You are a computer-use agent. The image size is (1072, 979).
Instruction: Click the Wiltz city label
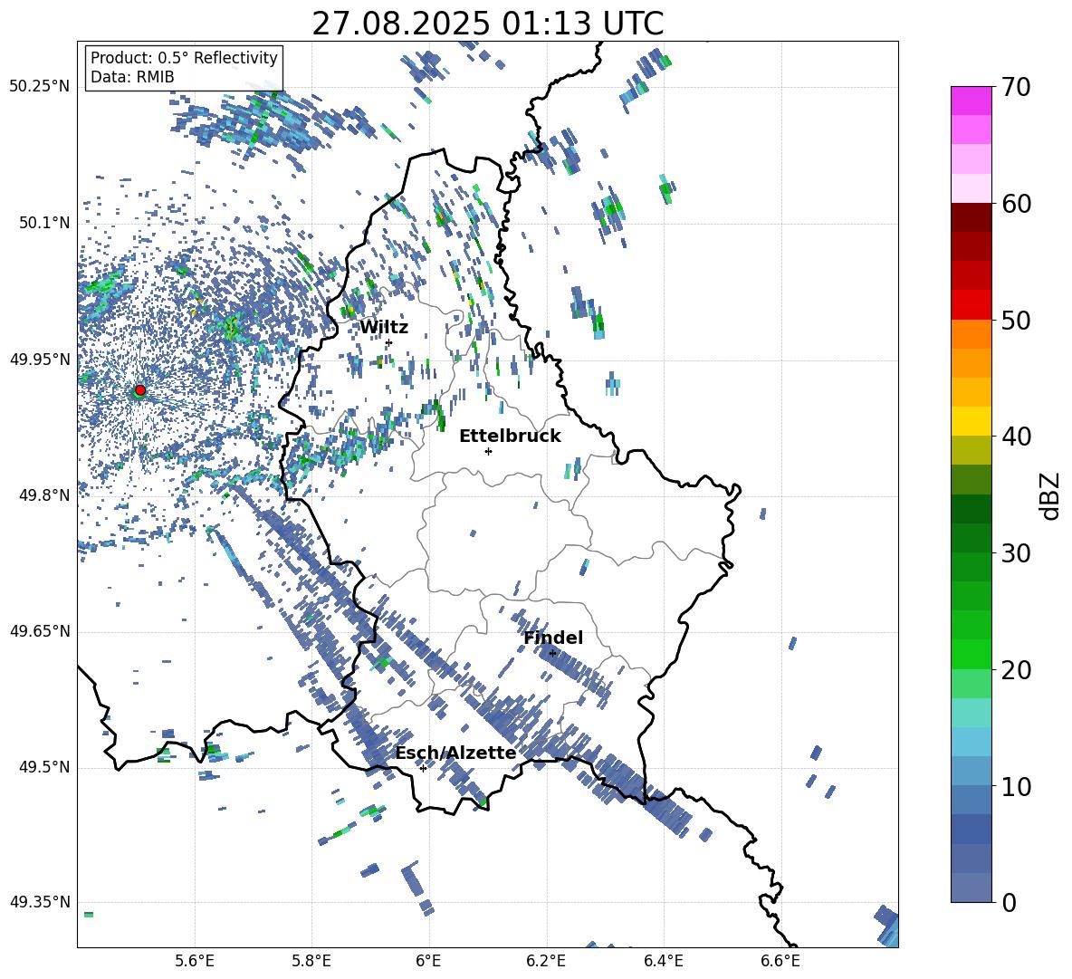click(x=384, y=328)
